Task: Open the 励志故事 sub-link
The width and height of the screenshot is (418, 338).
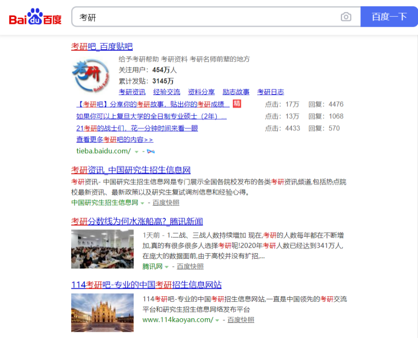Action: click(236, 92)
